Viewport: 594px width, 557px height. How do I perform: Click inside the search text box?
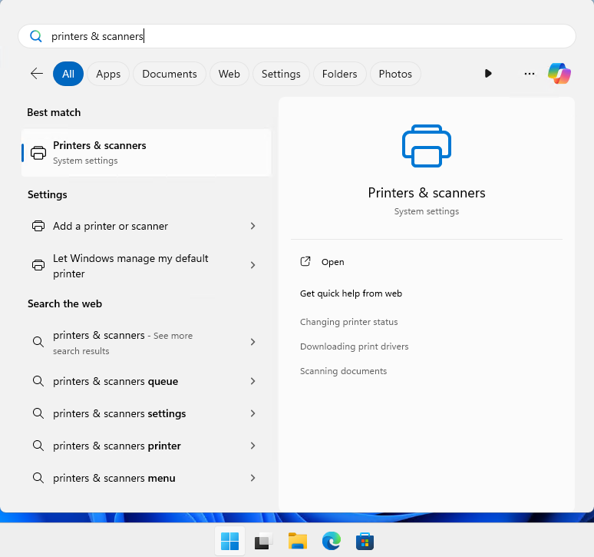297,36
